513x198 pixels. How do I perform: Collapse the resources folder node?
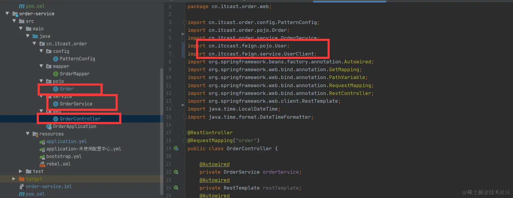pyautogui.click(x=28, y=134)
